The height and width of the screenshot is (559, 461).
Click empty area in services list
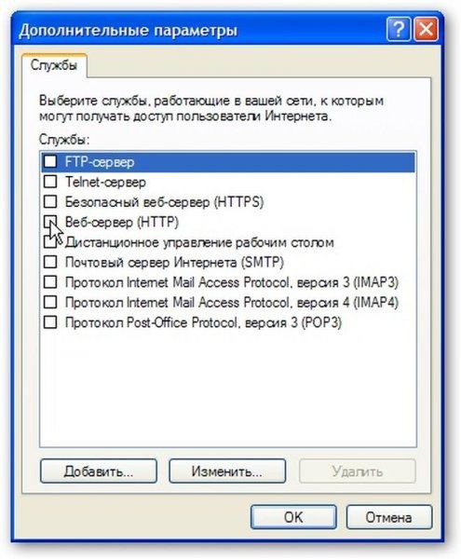pos(228,389)
